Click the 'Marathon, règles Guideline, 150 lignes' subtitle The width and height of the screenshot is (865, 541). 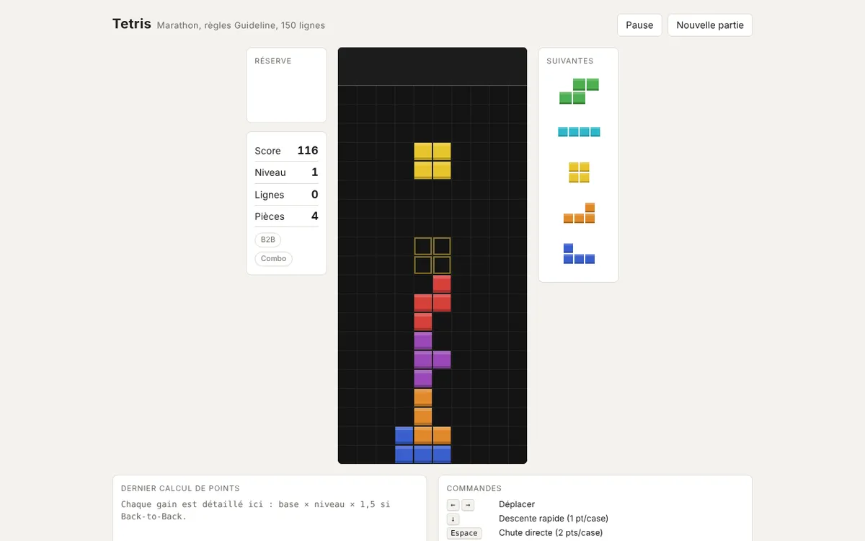241,25
